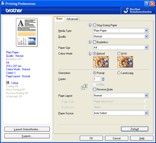The image size is (156, 143).
Task: Click the 'Watermark Off' summary text
Action: point(14,96)
